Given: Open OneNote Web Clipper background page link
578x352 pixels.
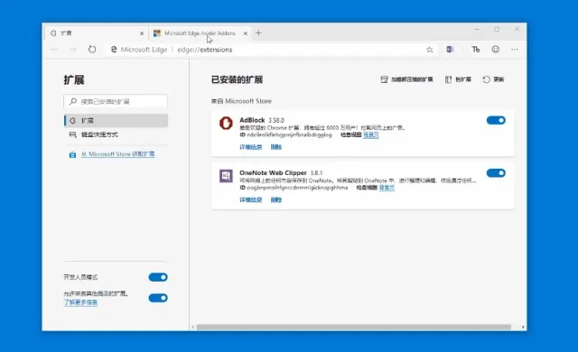Looking at the screenshot, I should tap(387, 188).
